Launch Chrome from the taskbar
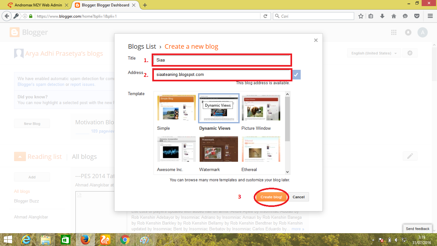 [x=125, y=239]
